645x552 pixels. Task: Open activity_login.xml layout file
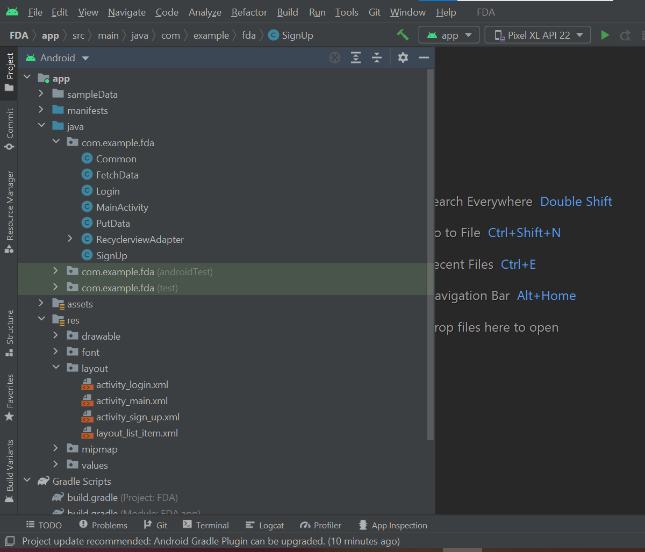coord(132,385)
